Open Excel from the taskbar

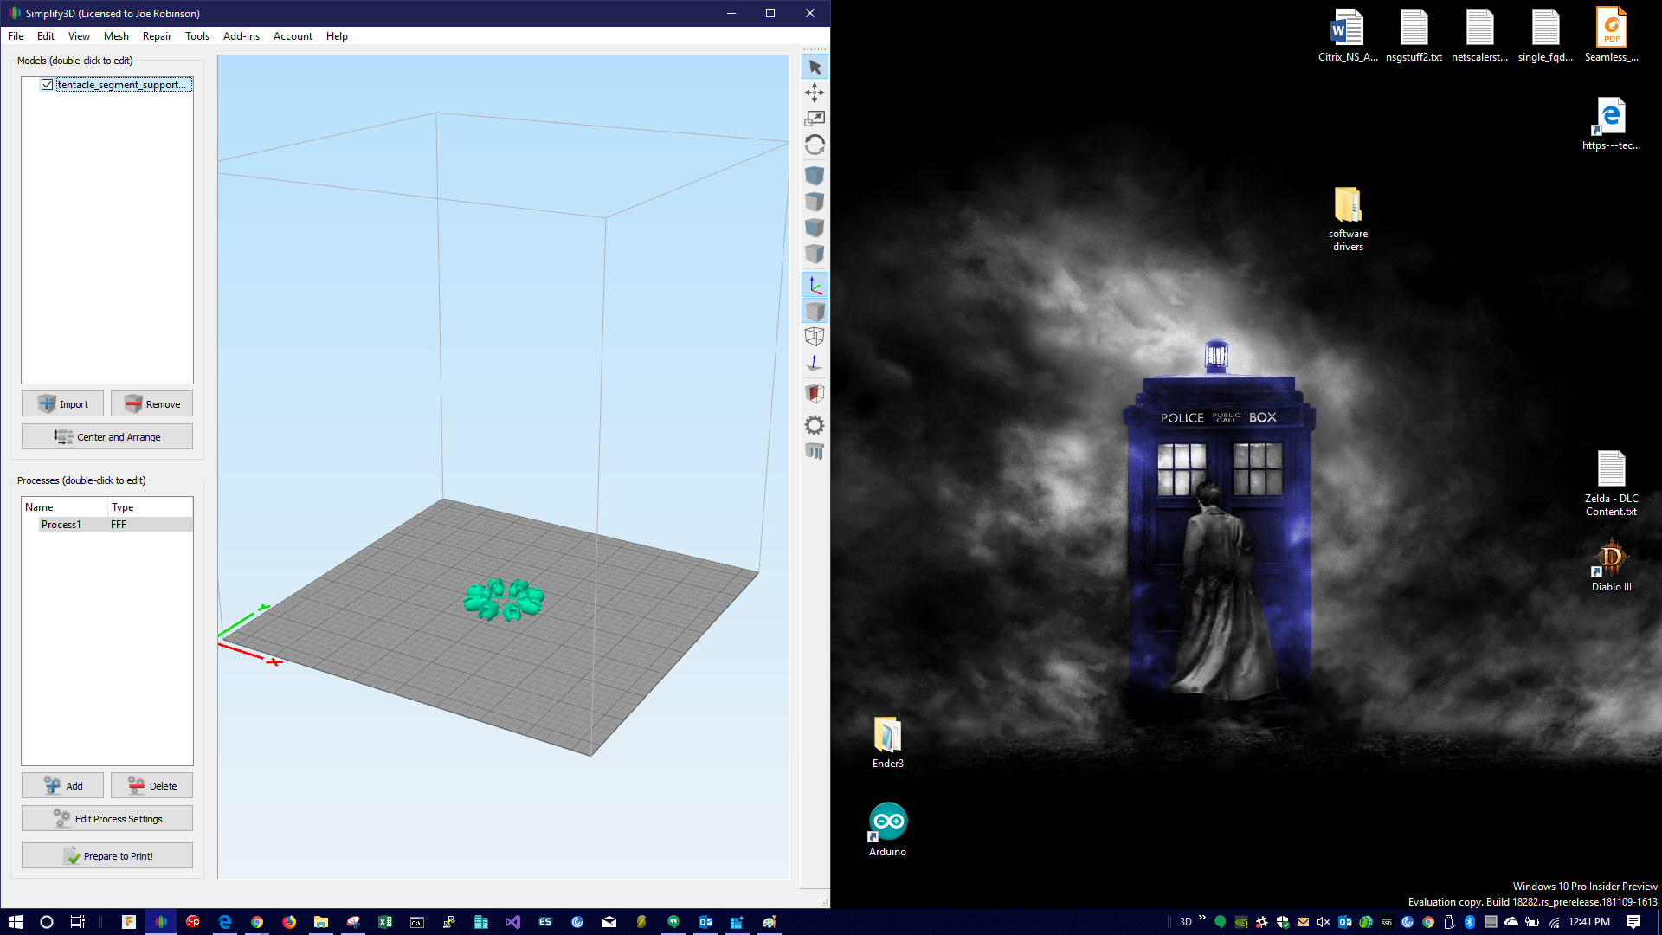coord(385,922)
